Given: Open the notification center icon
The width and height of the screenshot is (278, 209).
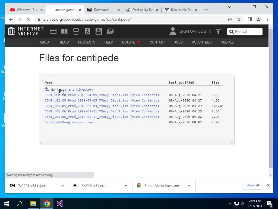Looking at the screenshot, I should [270, 204].
